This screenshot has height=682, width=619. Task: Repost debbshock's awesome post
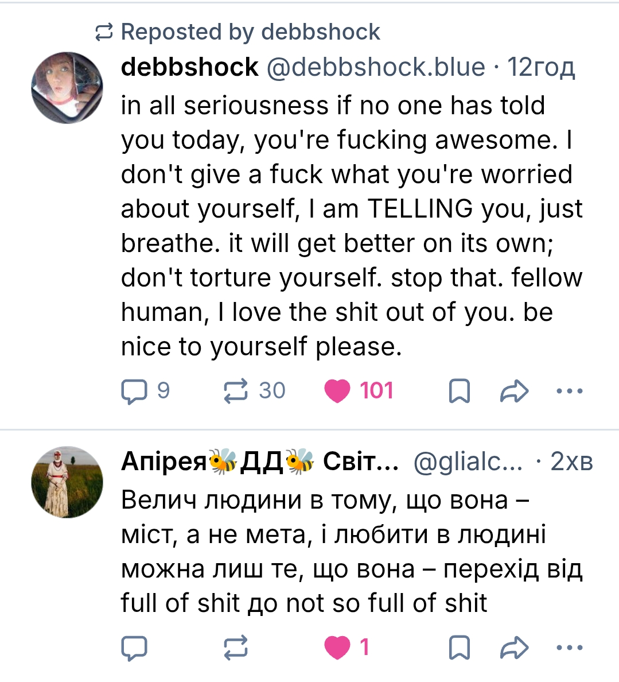(x=236, y=391)
